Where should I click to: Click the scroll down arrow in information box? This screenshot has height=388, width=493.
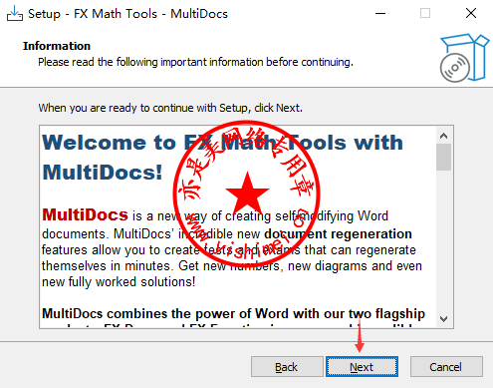click(x=443, y=319)
